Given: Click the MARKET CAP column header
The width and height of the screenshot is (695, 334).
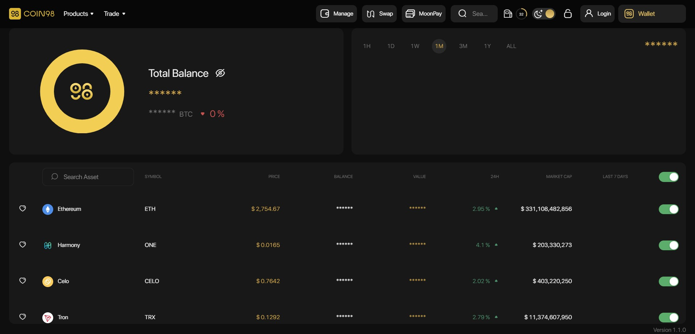Looking at the screenshot, I should tap(559, 177).
